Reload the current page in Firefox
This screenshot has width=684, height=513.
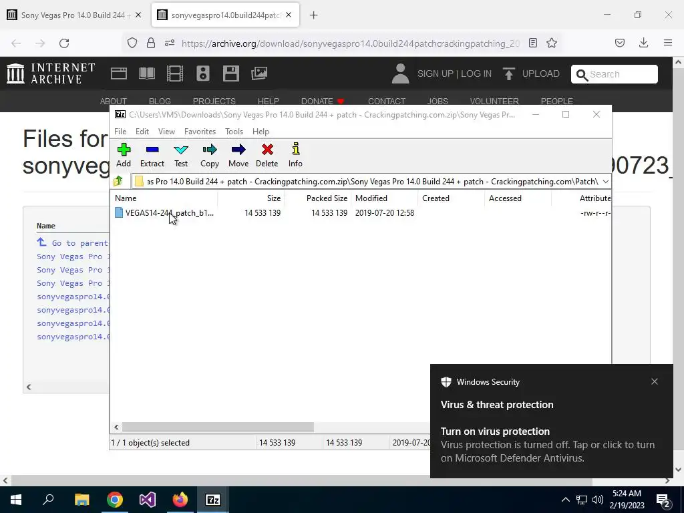click(64, 43)
